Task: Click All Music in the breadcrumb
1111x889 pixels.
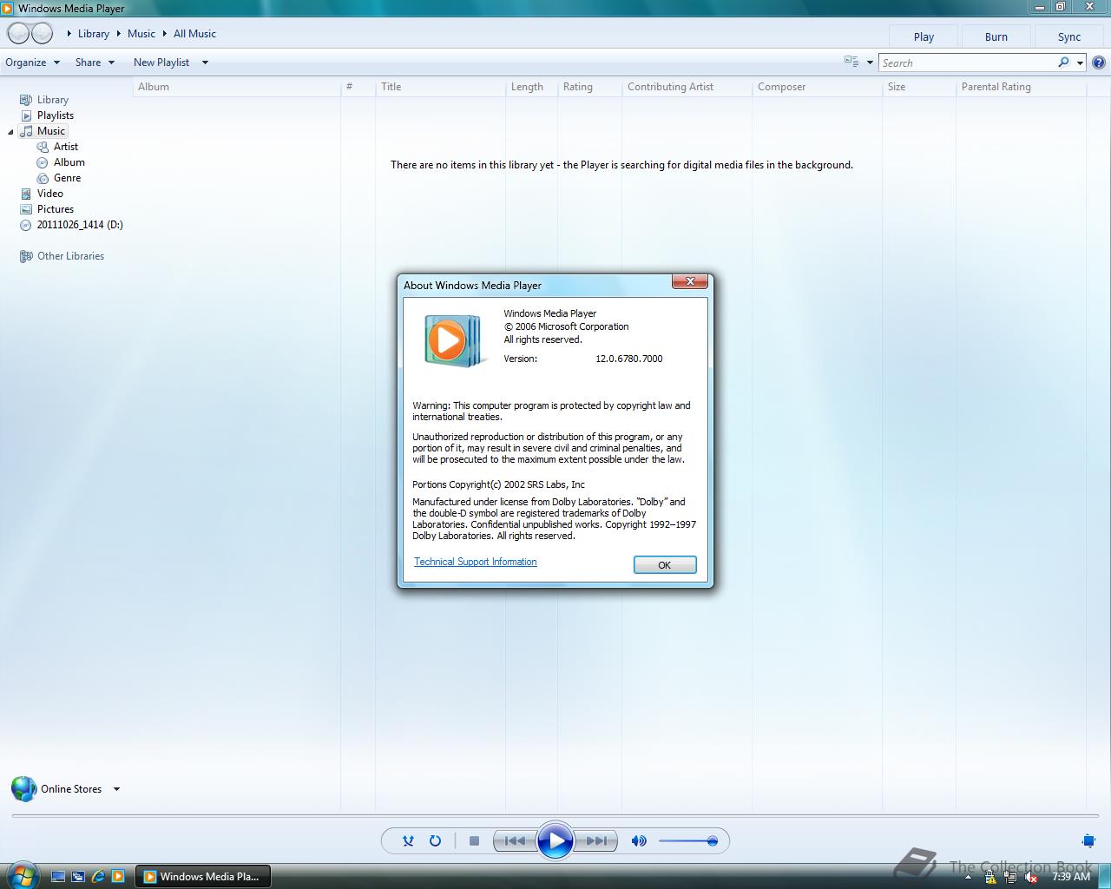Action: (x=194, y=34)
